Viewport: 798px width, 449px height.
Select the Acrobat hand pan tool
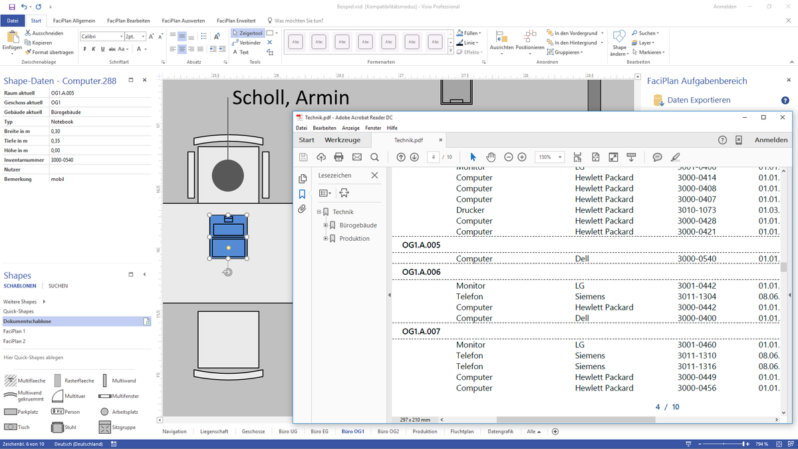point(491,157)
